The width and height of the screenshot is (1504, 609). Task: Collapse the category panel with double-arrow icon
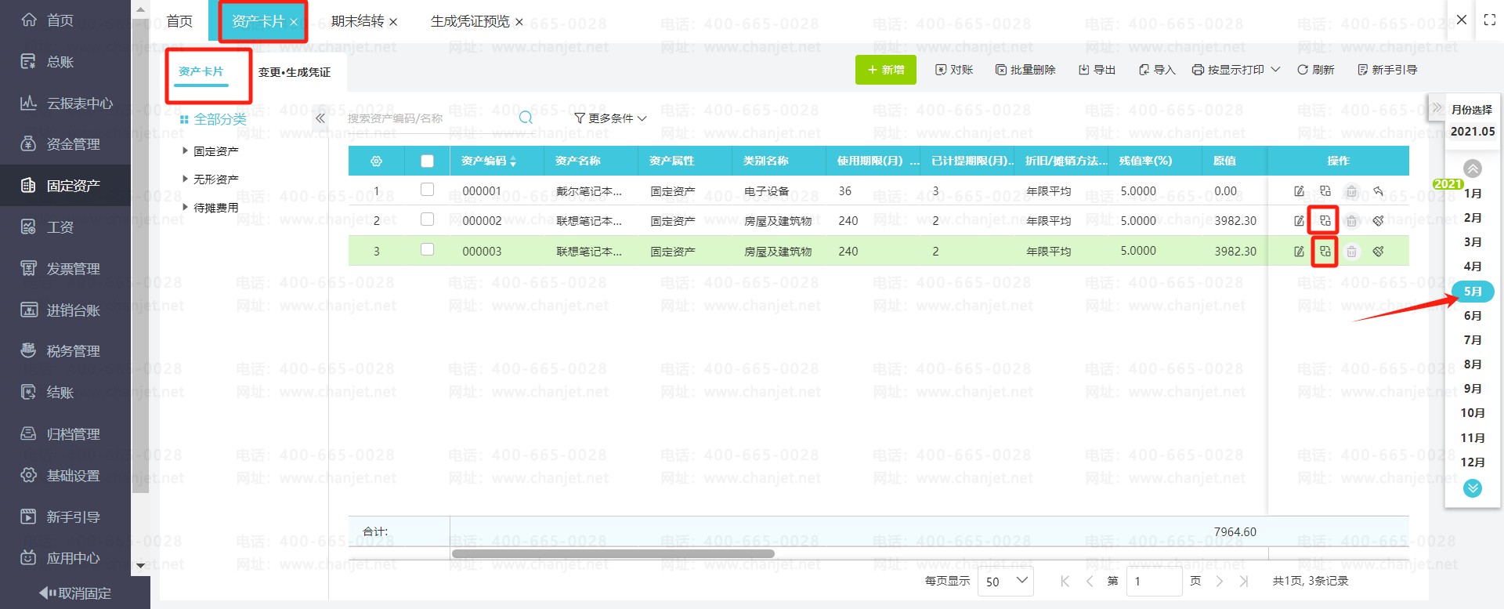tap(320, 118)
